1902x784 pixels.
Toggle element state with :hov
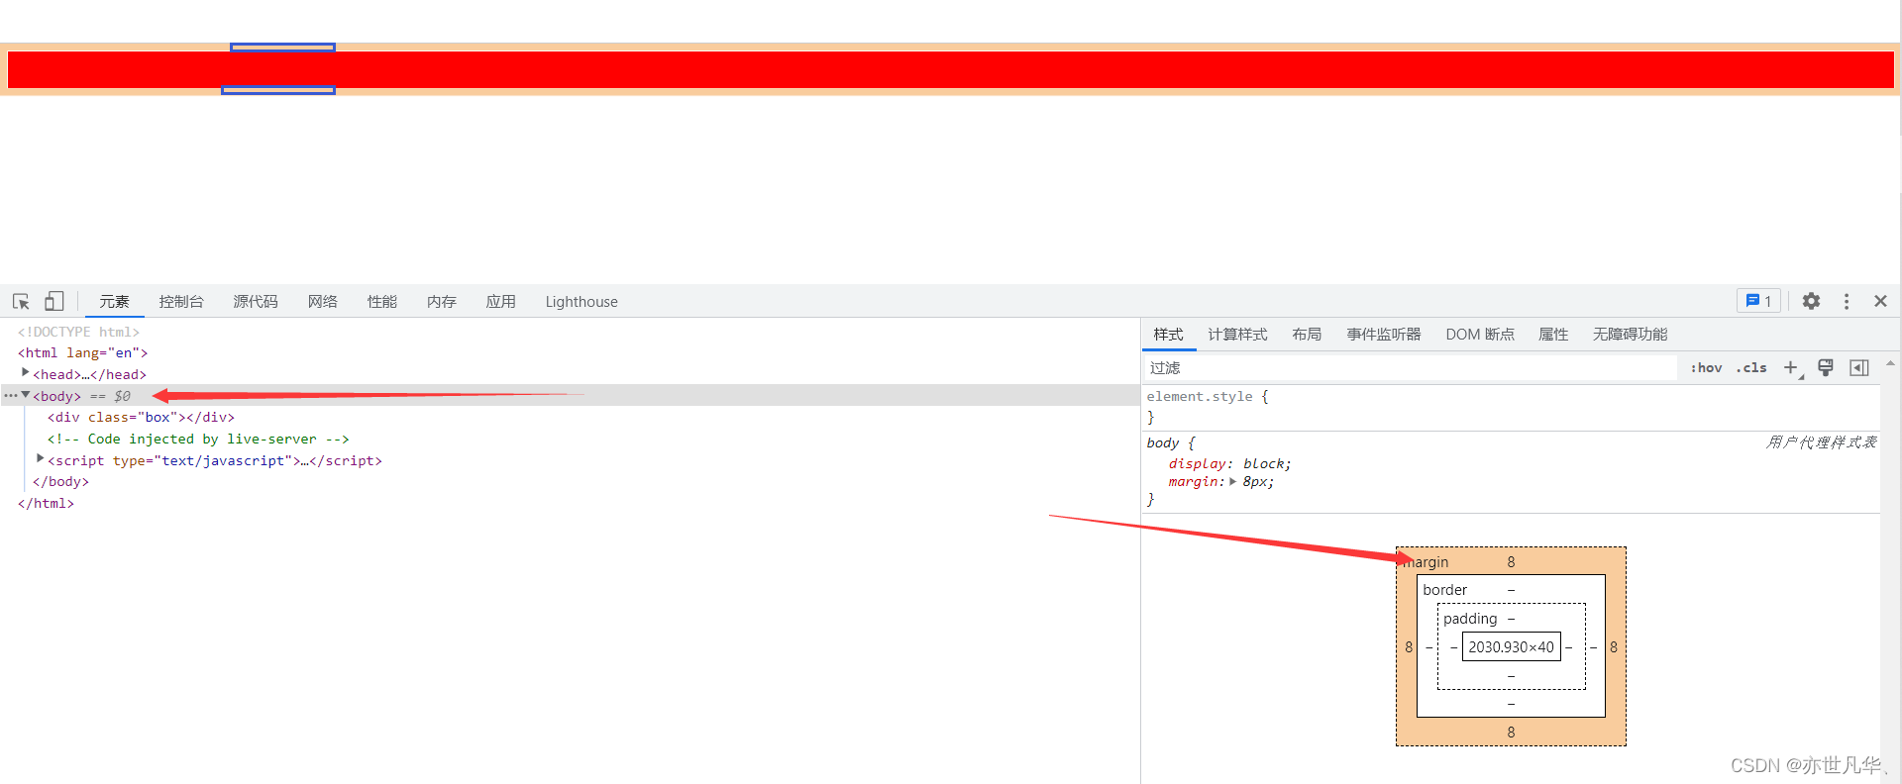point(1706,367)
